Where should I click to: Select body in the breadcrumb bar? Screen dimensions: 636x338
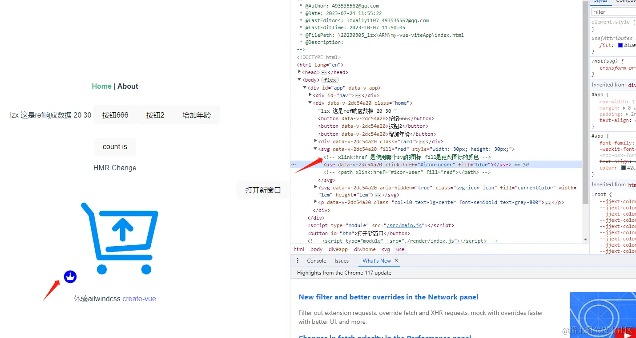point(317,249)
